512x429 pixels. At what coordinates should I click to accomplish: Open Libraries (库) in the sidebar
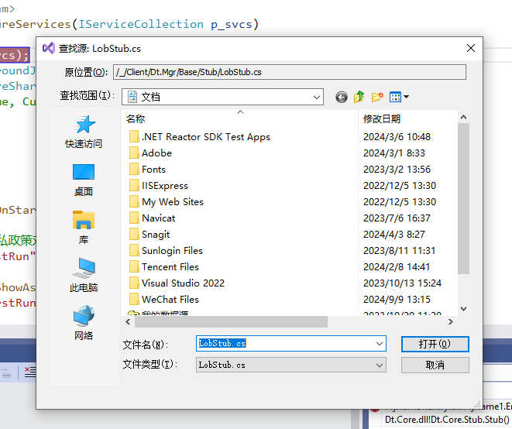[x=84, y=228]
